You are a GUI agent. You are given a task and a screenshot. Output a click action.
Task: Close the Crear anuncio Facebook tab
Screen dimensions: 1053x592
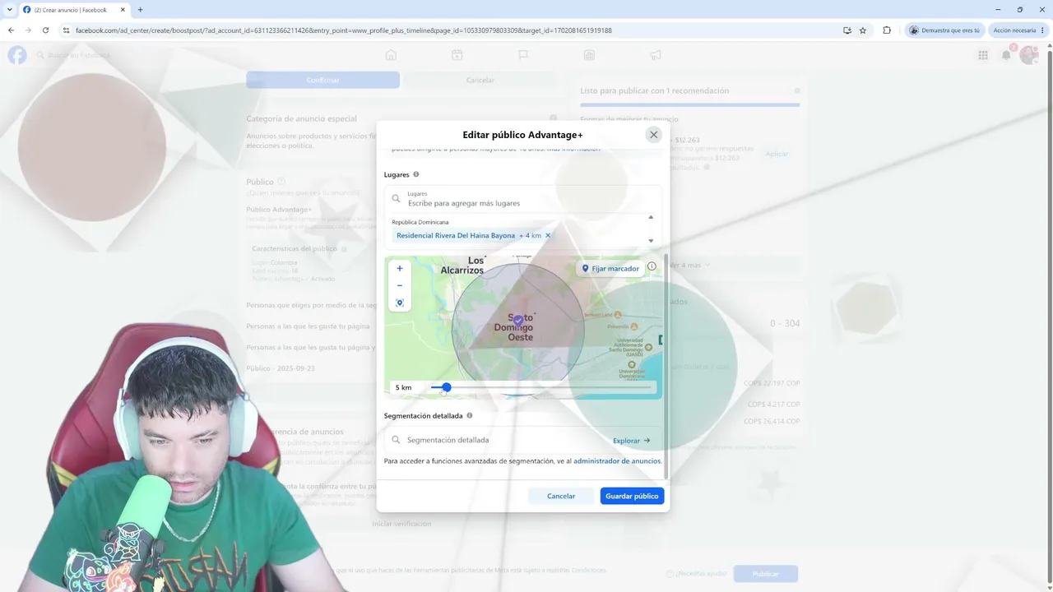123,10
